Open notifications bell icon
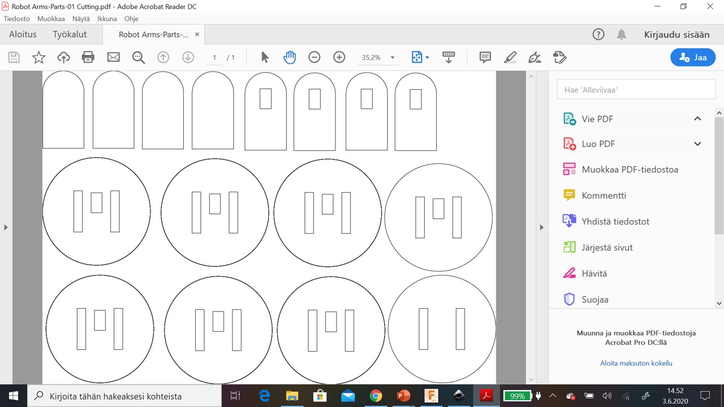 tap(622, 34)
